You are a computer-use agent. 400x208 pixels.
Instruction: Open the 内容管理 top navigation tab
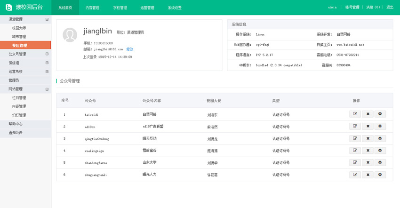[92, 8]
